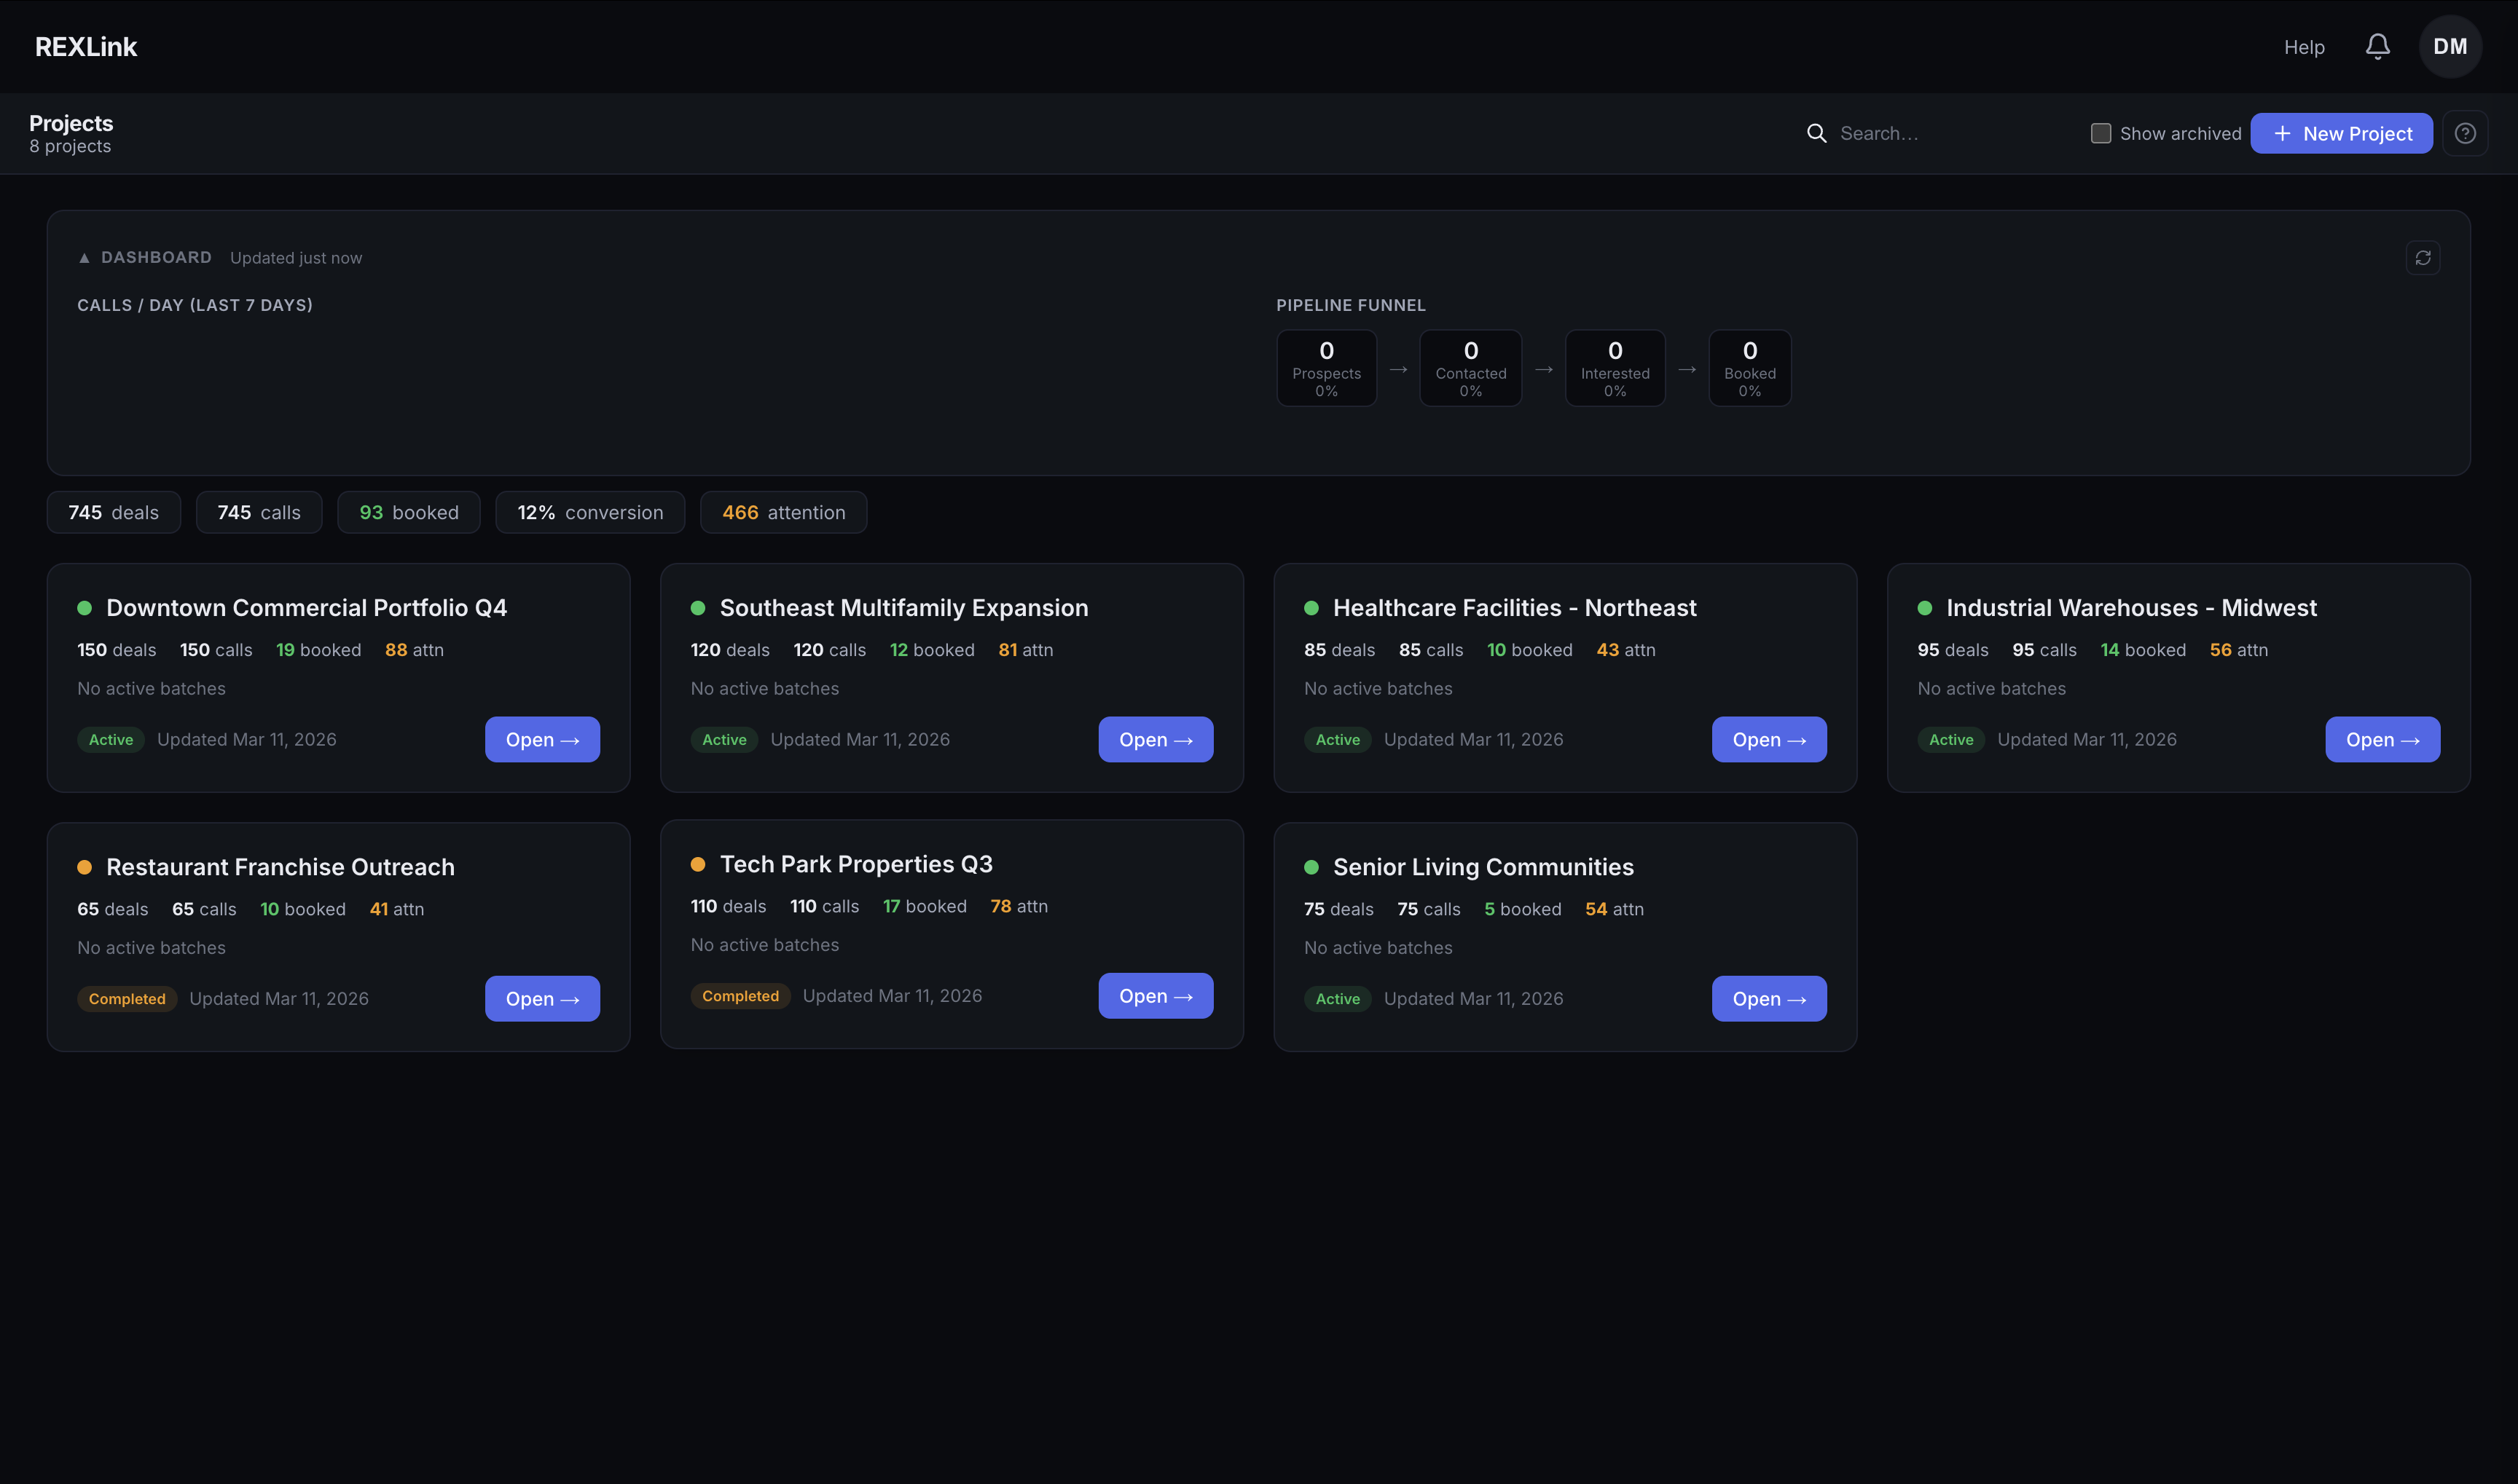Enable the Show archived checkbox
This screenshot has width=2518, height=1484.
[2101, 133]
